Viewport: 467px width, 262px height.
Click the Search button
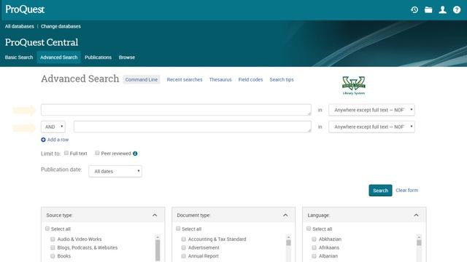click(x=380, y=191)
